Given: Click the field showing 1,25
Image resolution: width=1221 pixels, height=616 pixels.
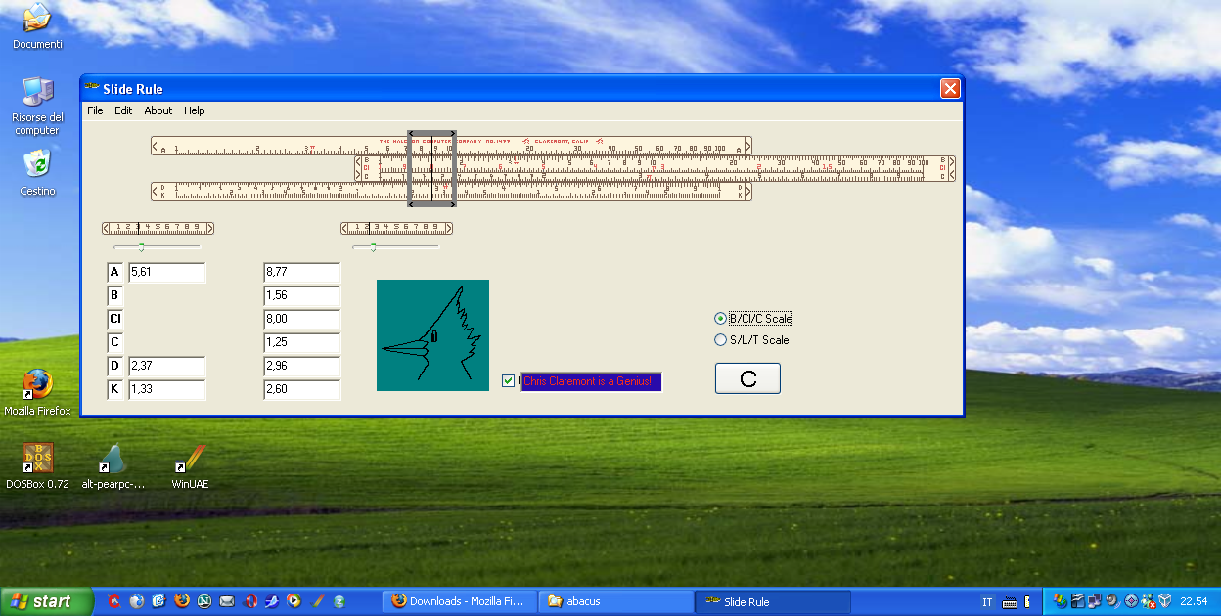Looking at the screenshot, I should [302, 342].
